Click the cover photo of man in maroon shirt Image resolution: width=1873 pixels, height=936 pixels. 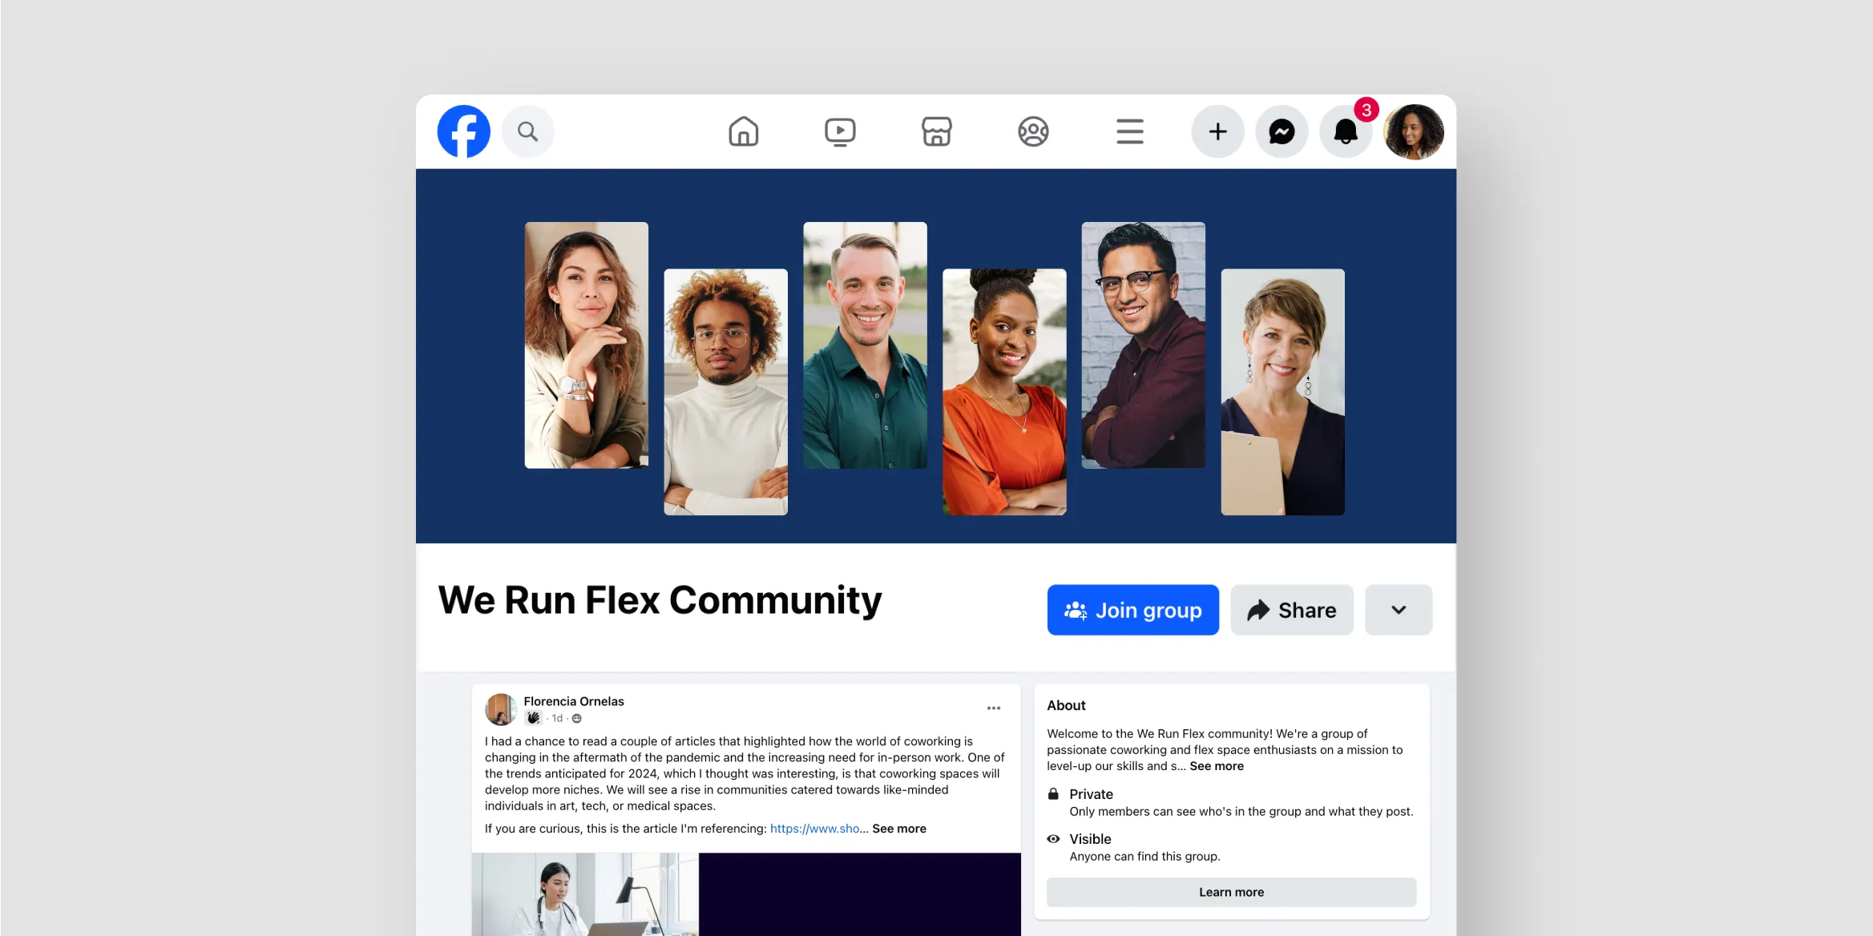pos(1143,345)
